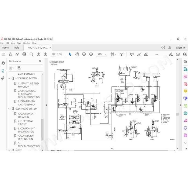Open the Sign document pen icon
Viewport: 188px width, 188px height.
click(x=146, y=54)
